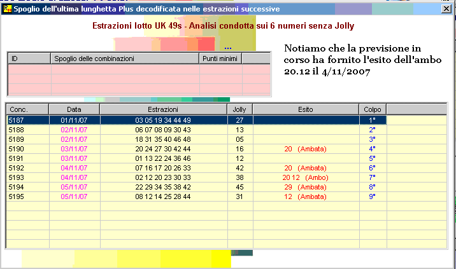This screenshot has width=456, height=269.
Task: Click extraction numbers 07 16 17 20 26 33
Action: point(163,168)
